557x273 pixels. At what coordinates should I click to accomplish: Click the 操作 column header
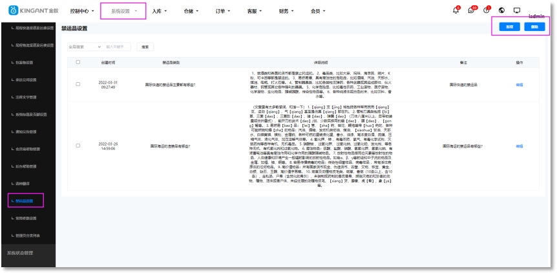(x=519, y=63)
